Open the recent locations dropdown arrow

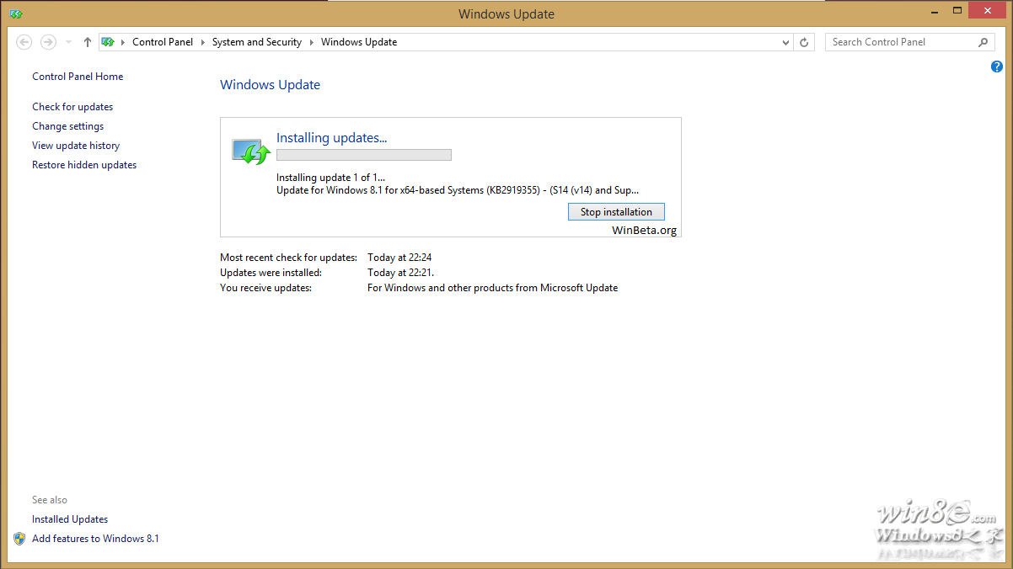(69, 42)
